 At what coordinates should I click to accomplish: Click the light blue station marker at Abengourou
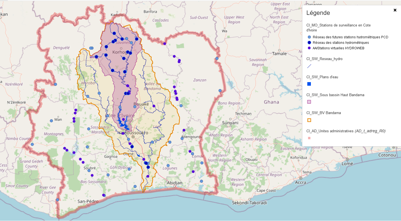tap(182, 138)
